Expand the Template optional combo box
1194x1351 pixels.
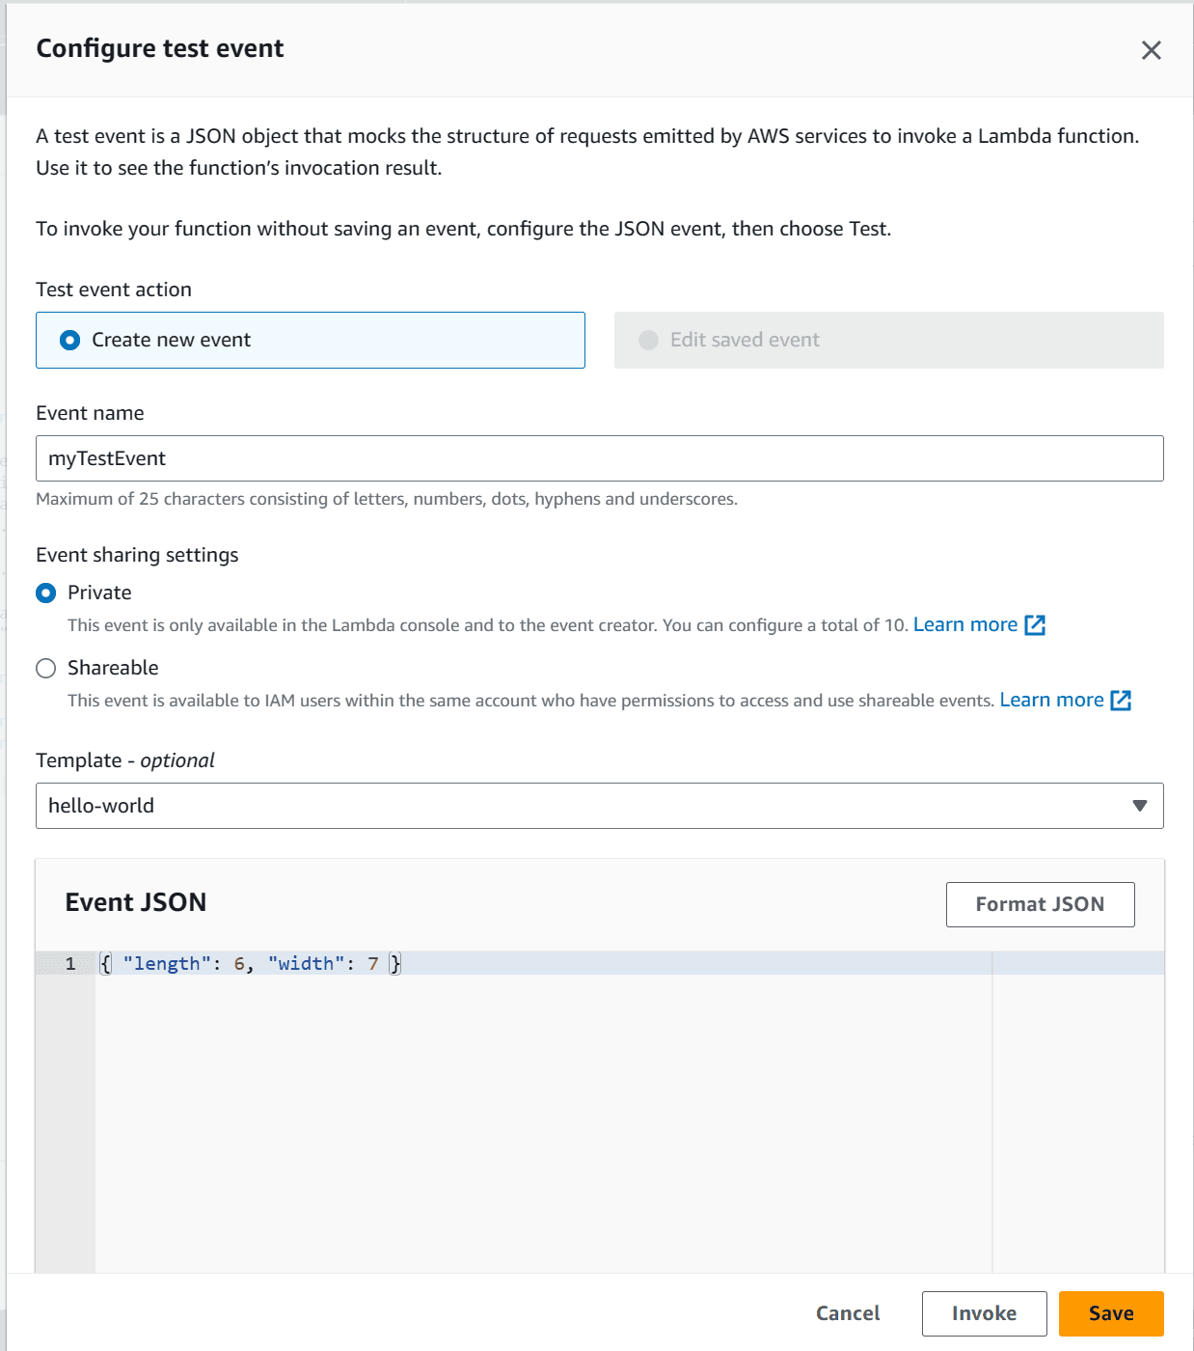[x=598, y=806]
